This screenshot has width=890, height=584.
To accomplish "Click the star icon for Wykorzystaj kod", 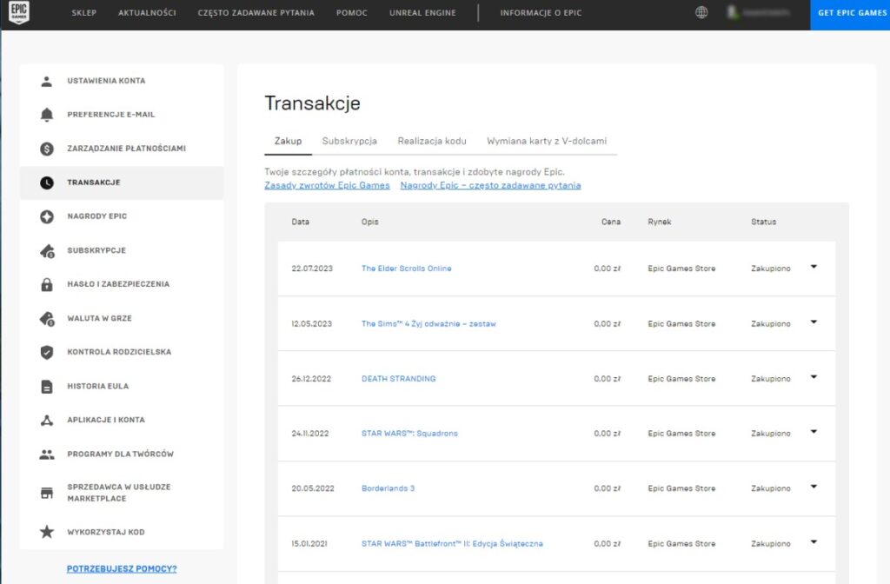I will click(x=47, y=532).
